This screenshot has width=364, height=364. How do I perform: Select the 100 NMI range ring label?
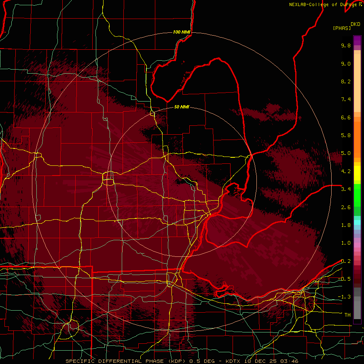(x=182, y=32)
